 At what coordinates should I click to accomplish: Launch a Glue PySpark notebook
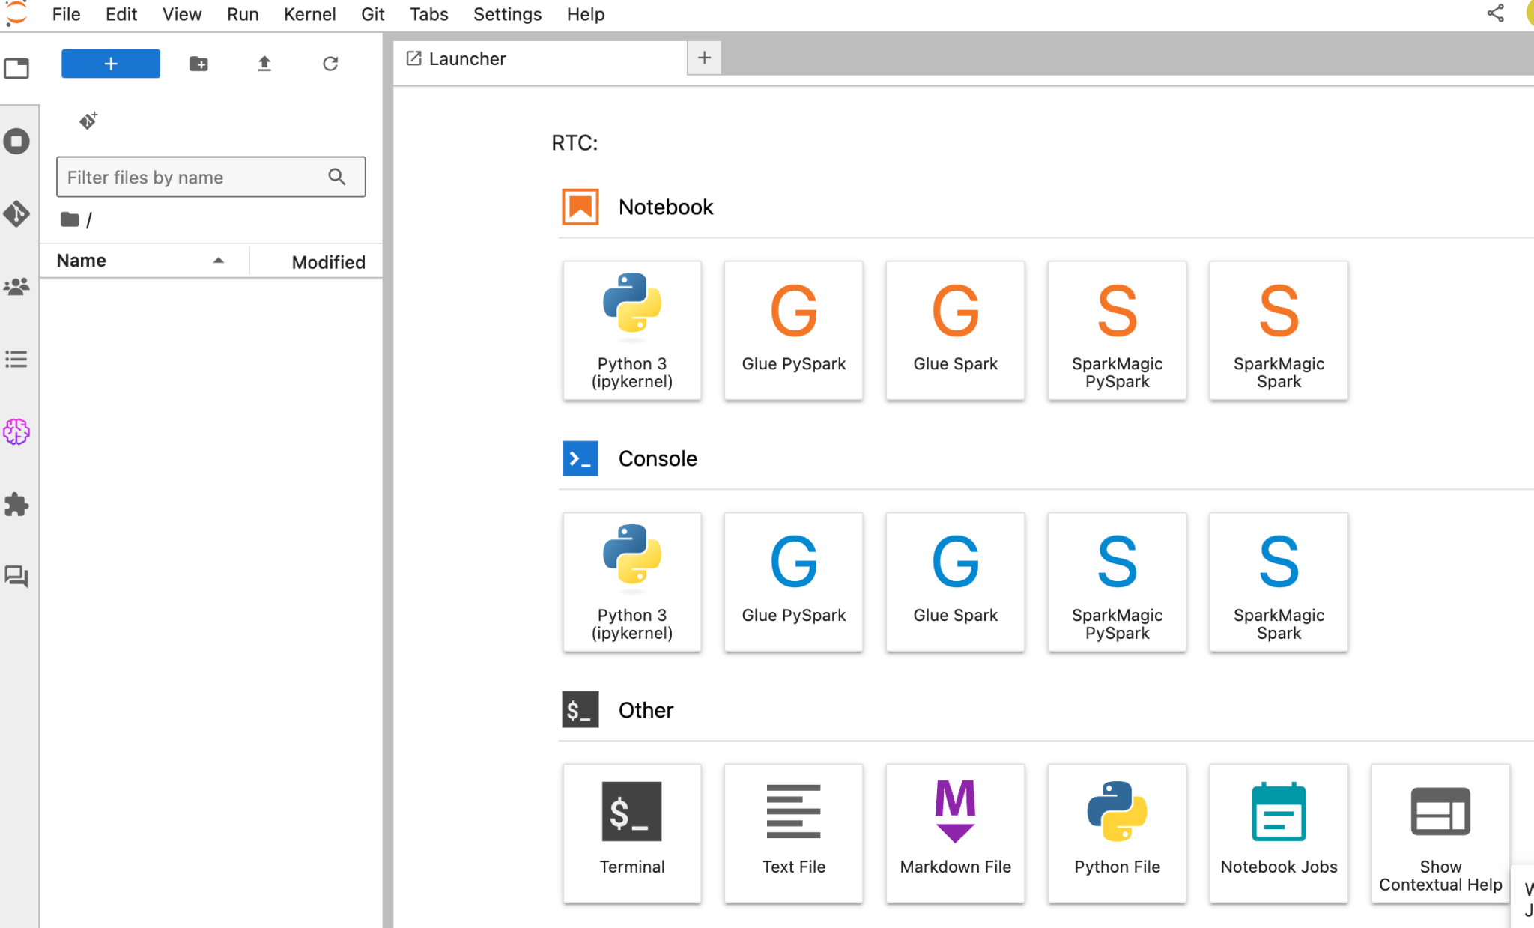[793, 330]
